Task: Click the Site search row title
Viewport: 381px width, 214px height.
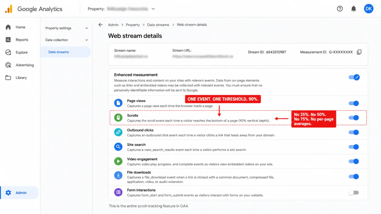Action: tap(136, 145)
